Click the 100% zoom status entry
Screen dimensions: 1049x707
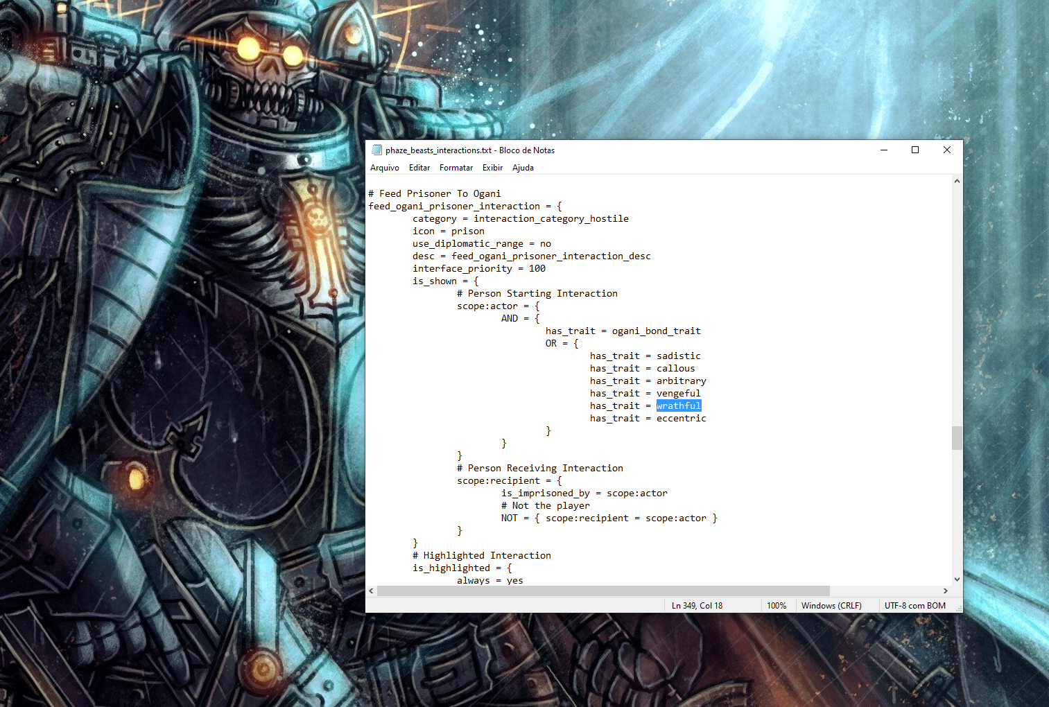click(x=777, y=606)
